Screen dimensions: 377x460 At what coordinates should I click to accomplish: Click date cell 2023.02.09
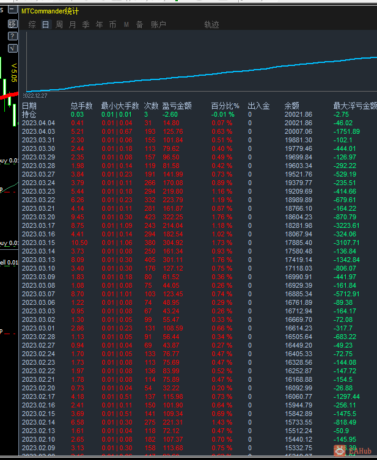click(38, 448)
